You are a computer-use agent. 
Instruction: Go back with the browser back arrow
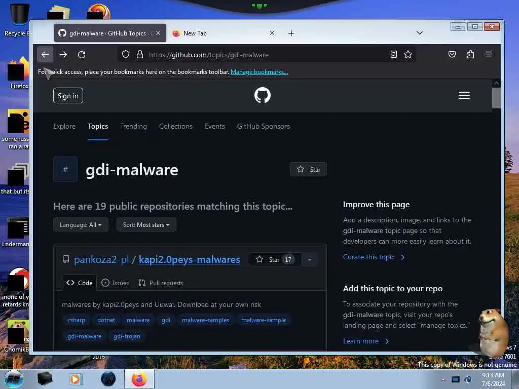click(45, 55)
